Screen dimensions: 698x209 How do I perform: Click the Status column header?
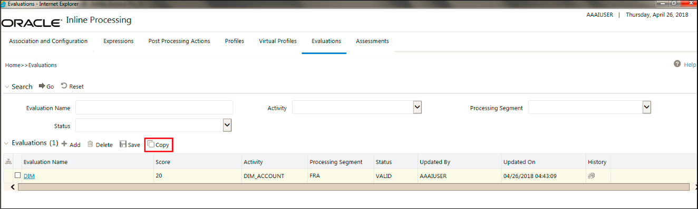384,162
